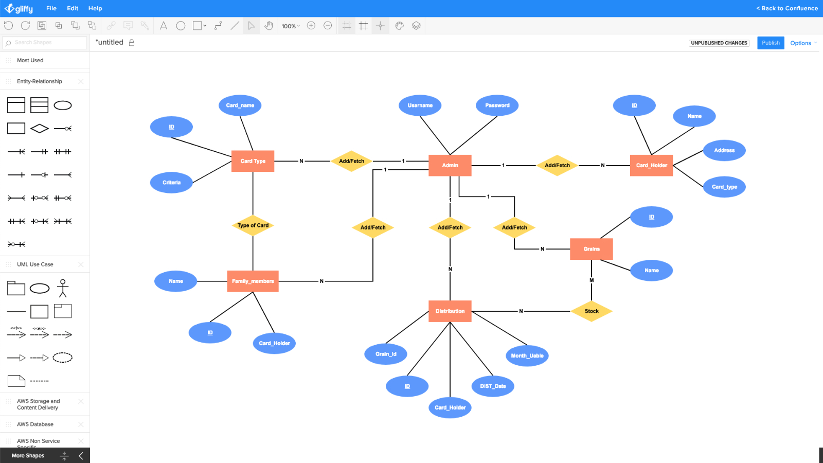Toggle drawing guides
Screen dimensions: 823x463
tap(380, 26)
